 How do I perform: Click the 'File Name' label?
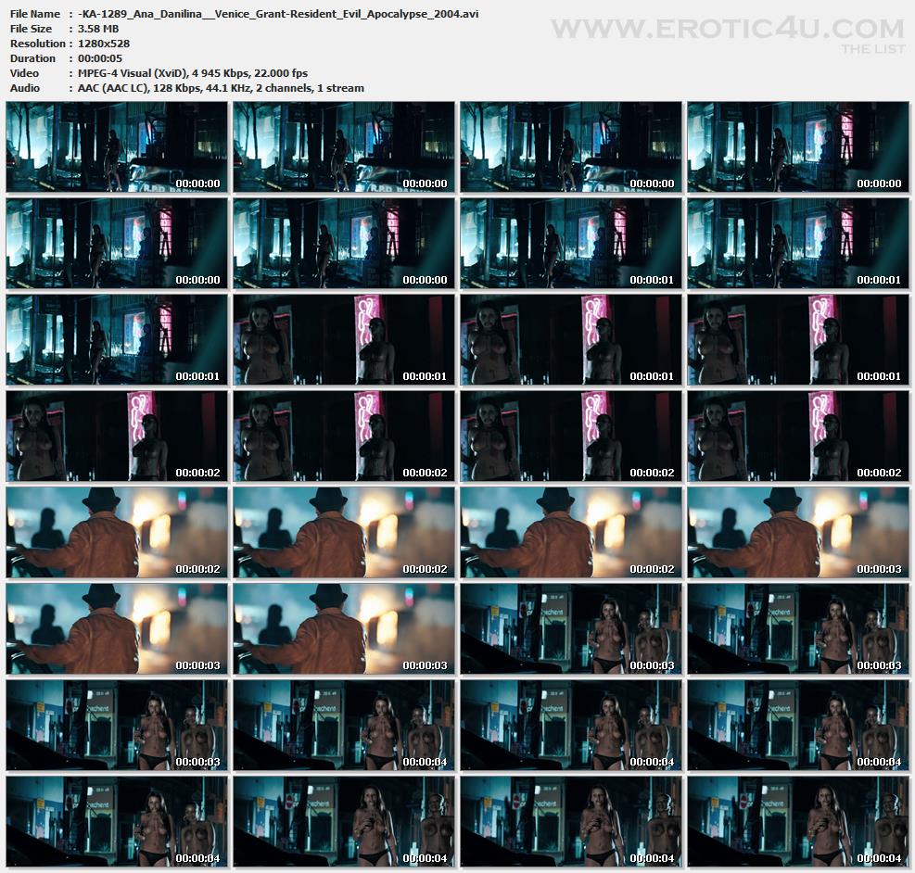pyautogui.click(x=35, y=13)
